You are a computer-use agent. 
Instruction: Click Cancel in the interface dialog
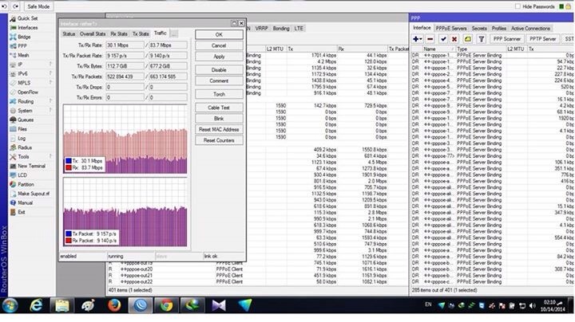(219, 45)
